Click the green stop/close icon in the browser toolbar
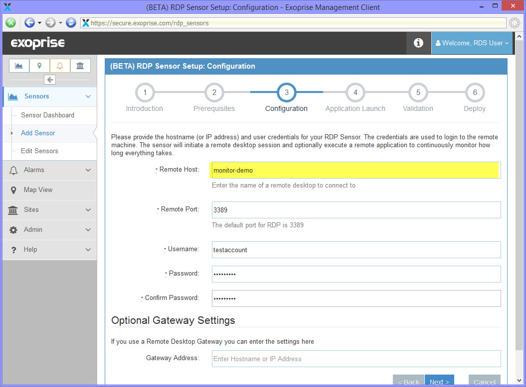Viewport: 526px width, 387px height. point(11,23)
